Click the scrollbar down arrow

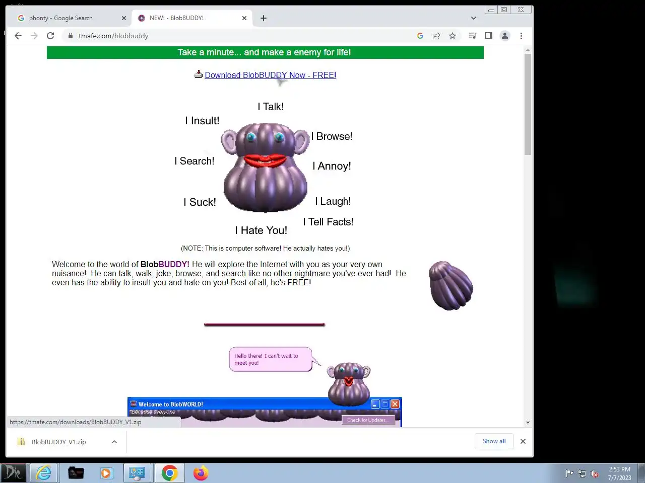coord(528,423)
